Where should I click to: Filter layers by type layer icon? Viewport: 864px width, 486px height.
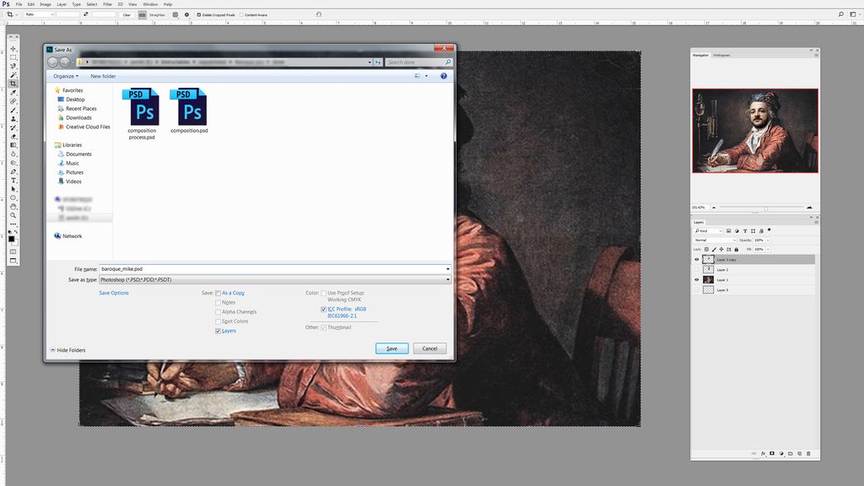pyautogui.click(x=745, y=231)
